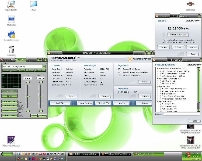Click the ATITool red logo in its title bar

pos(2,60)
